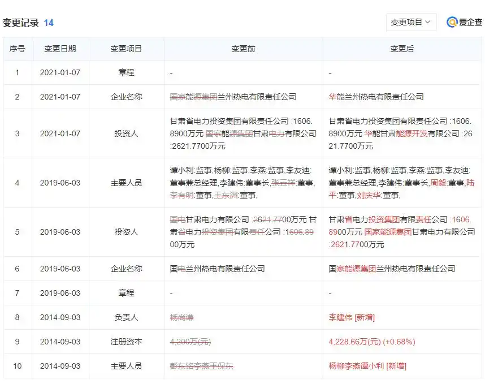The height and width of the screenshot is (384, 485).
Task: Open the 变更项目 filter dropdown
Action: (411, 22)
